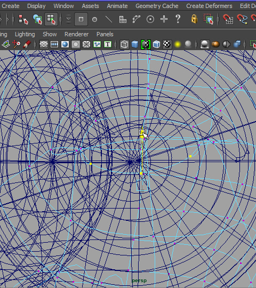Viewport: 256px width, 288px height.
Task: Toggle the resolution gate blue sphere icon
Action: click(x=65, y=44)
